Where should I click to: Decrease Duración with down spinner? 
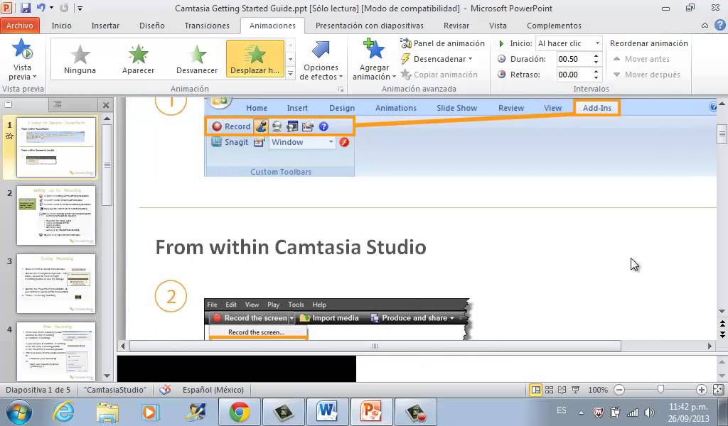596,62
